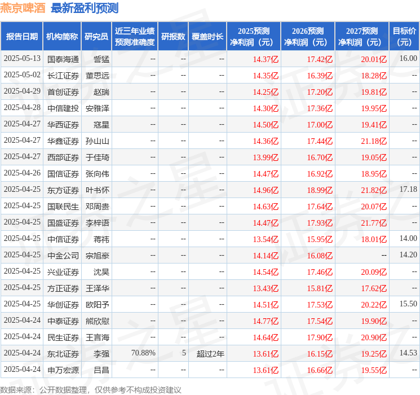Click researcher name 熊欣慰
The height and width of the screenshot is (395, 420).
[98, 321]
